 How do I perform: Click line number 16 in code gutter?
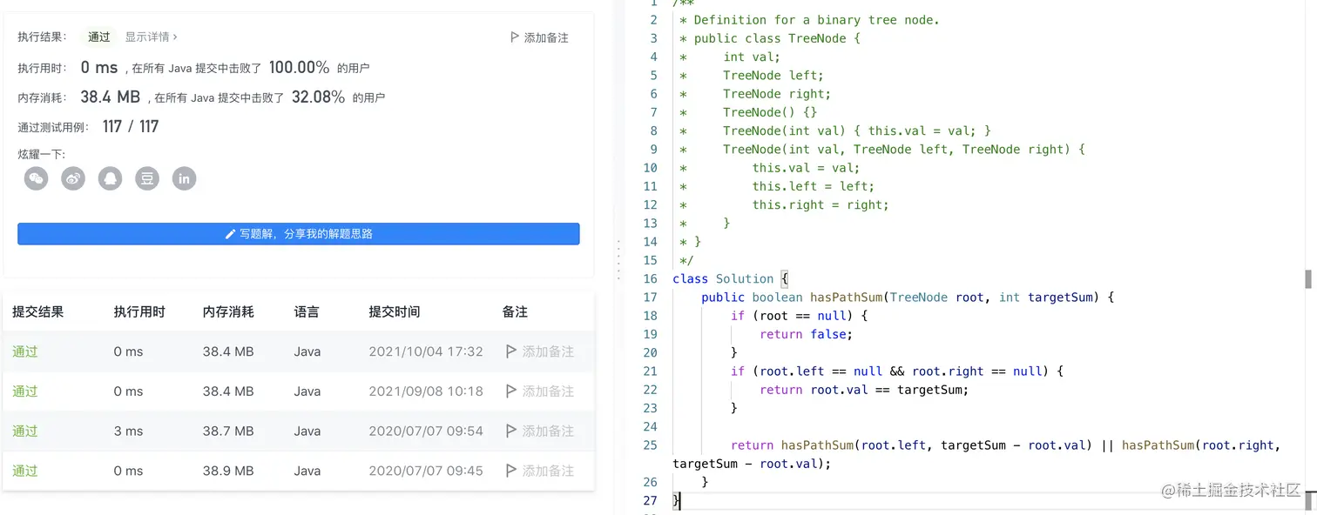coord(650,278)
